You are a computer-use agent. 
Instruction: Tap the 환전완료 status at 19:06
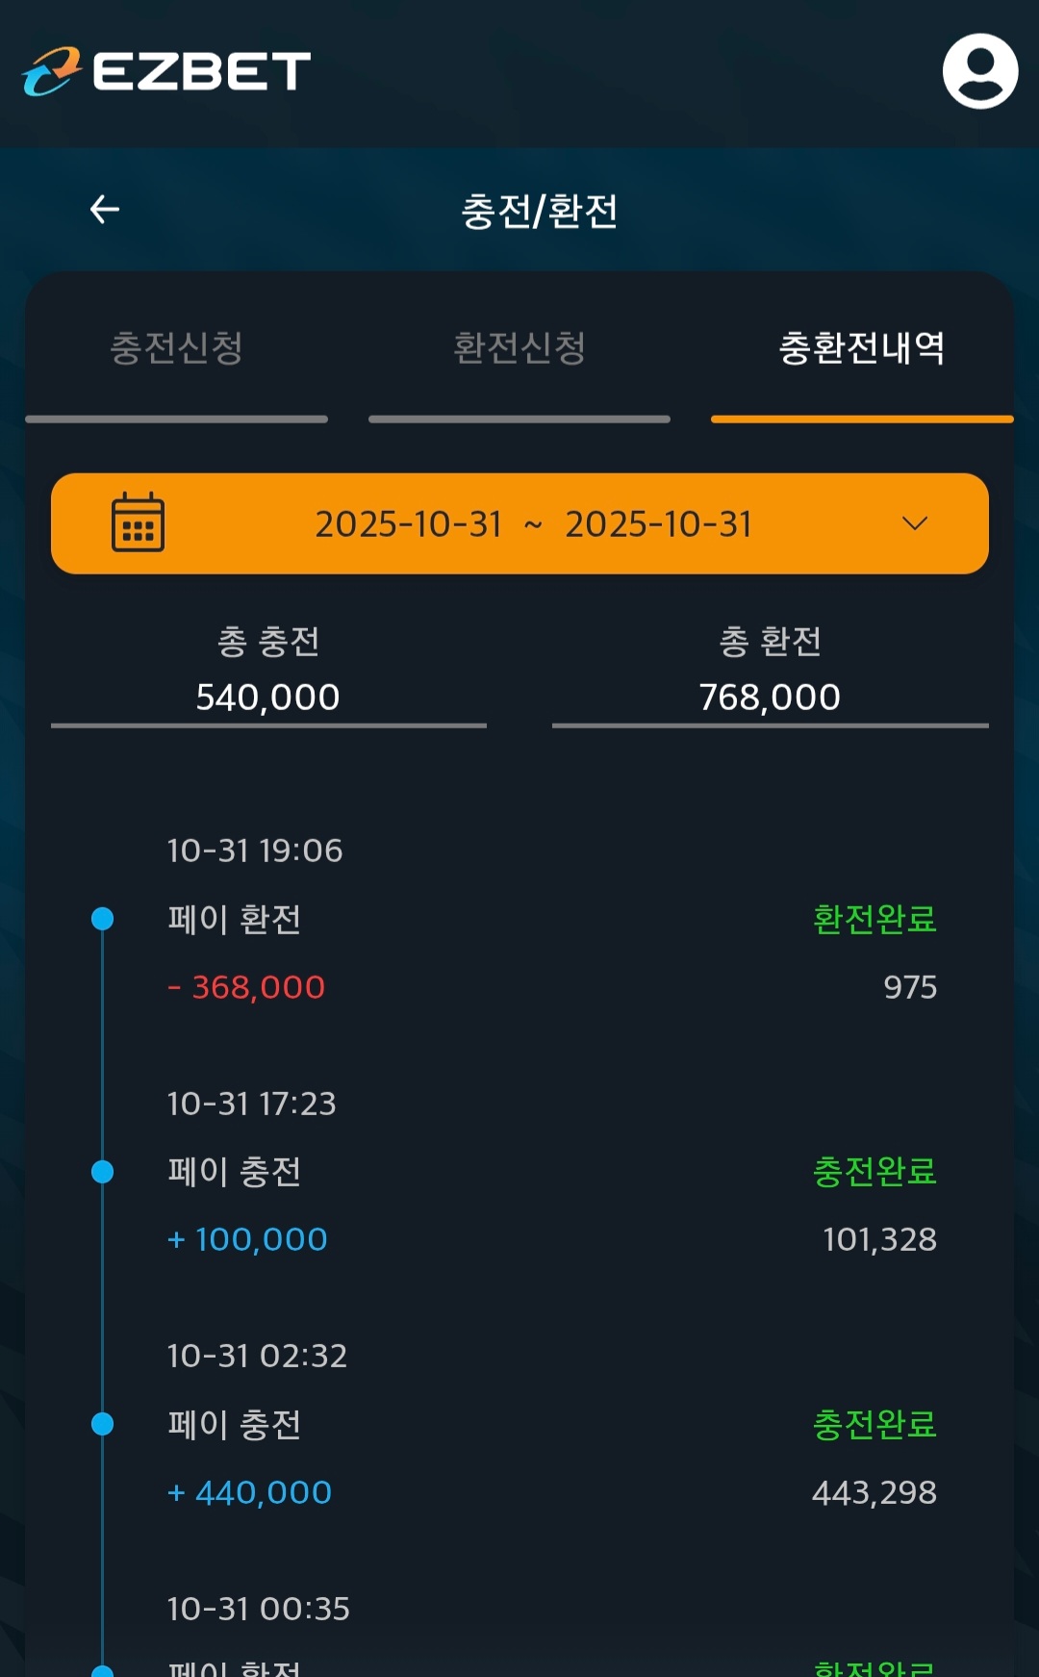(x=874, y=919)
